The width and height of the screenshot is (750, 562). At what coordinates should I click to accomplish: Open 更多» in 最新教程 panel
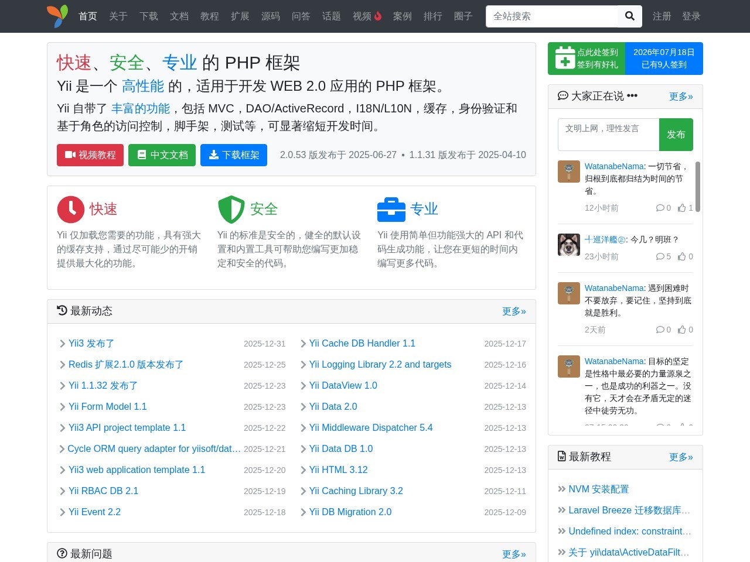(681, 457)
